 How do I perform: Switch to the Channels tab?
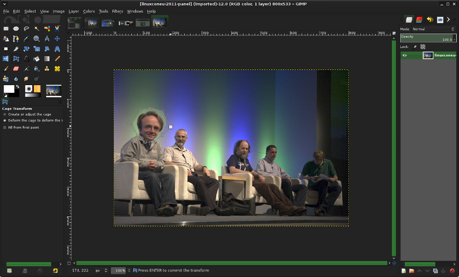pos(419,20)
